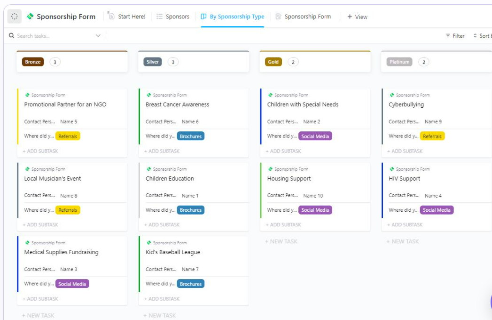Click the Silver column task count
Viewport: 492px width, 320px height.
[x=173, y=62]
